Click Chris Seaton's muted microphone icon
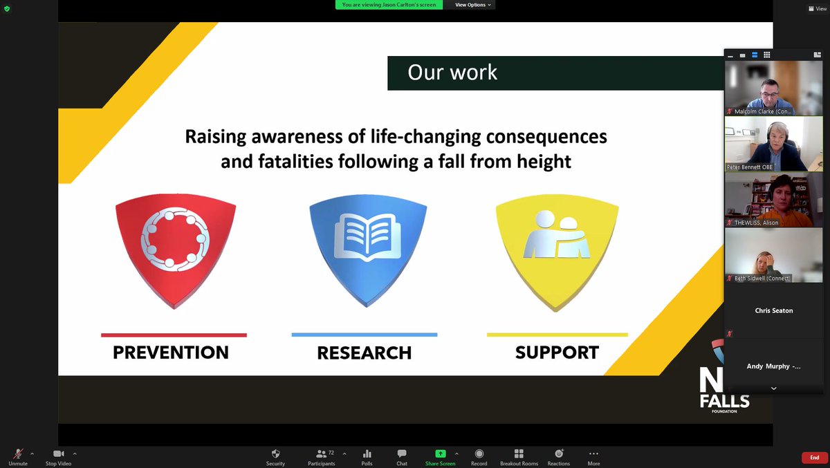The height and width of the screenshot is (468, 830). 730,334
